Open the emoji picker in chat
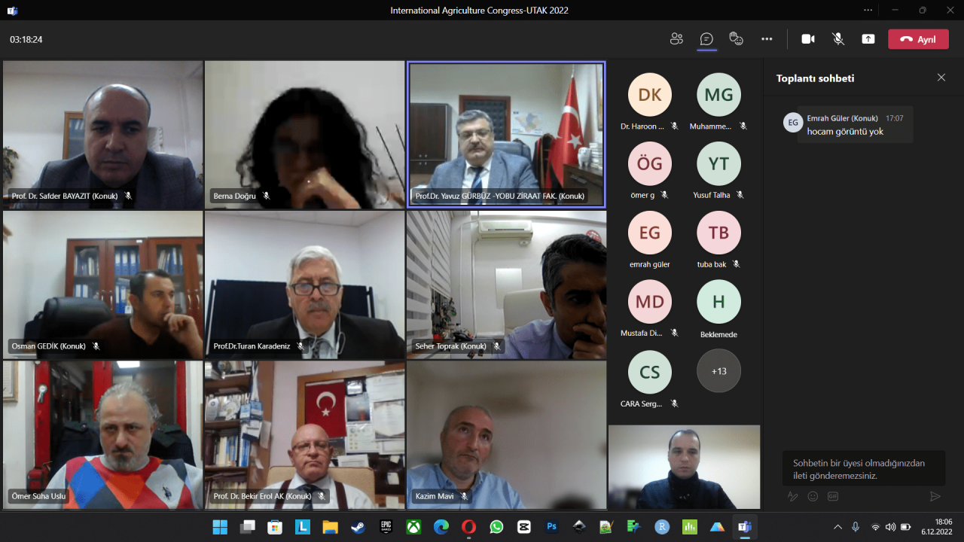 813,496
